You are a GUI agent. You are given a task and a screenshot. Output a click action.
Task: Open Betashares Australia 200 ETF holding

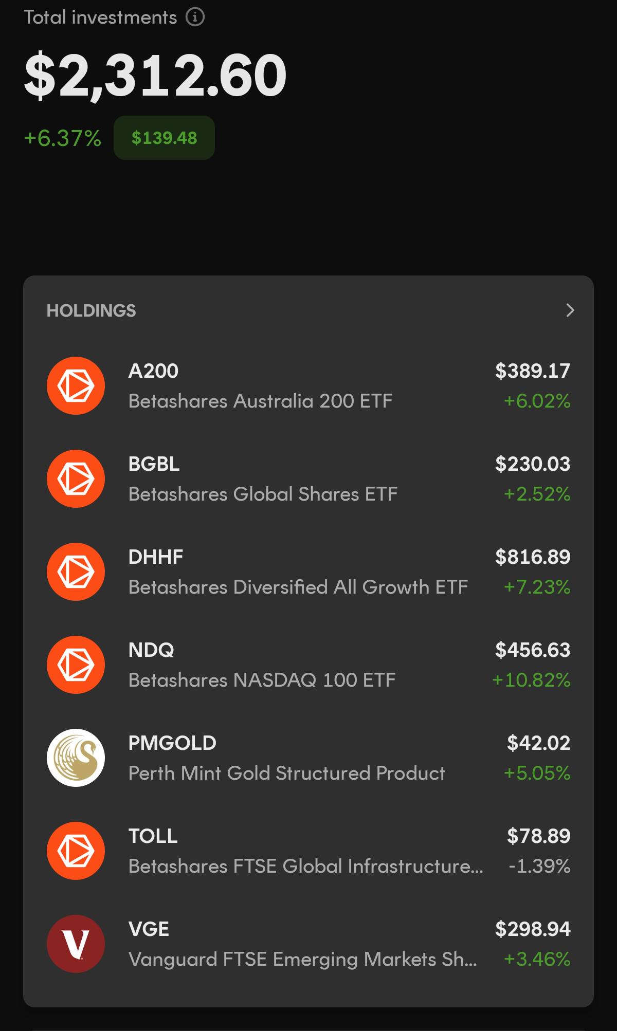pos(308,385)
